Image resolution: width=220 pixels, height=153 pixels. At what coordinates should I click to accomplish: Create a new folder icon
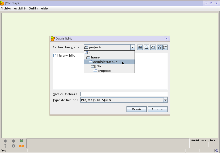pos(153,47)
